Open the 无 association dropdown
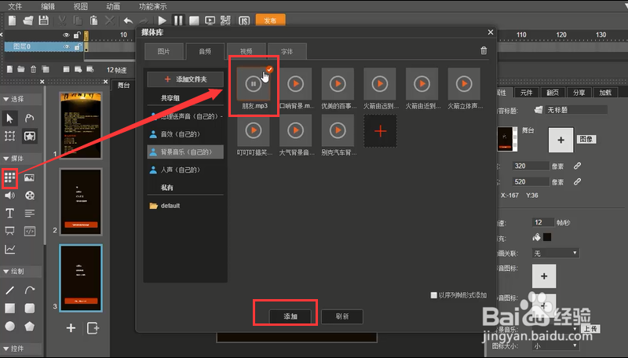The width and height of the screenshot is (628, 358). tap(556, 253)
